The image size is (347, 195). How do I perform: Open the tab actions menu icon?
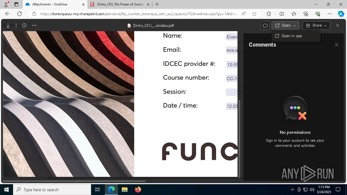point(16,4)
